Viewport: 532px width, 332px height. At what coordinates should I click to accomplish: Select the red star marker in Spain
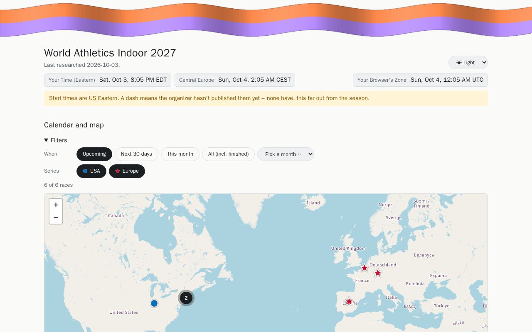[349, 302]
